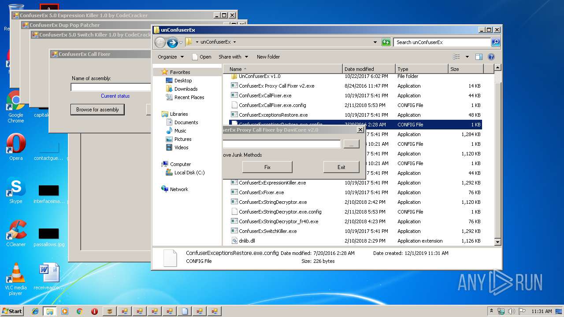Screen dimensions: 564x317
Task: Click the refresh button next to address bar
Action: coord(386,42)
